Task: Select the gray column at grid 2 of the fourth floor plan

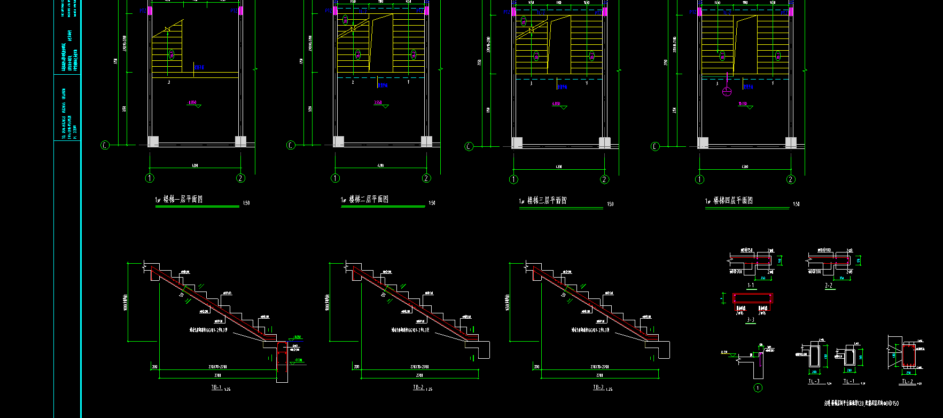Action: pos(791,143)
